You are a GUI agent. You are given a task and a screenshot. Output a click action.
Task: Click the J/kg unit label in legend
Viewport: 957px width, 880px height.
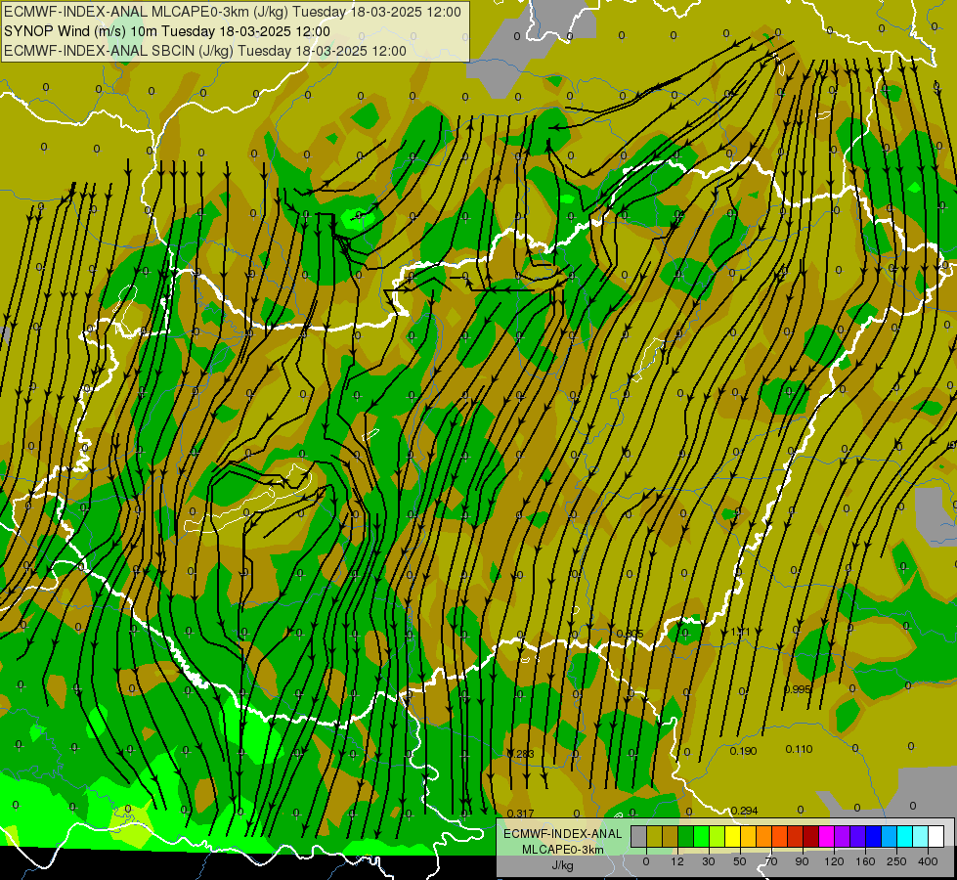562,865
